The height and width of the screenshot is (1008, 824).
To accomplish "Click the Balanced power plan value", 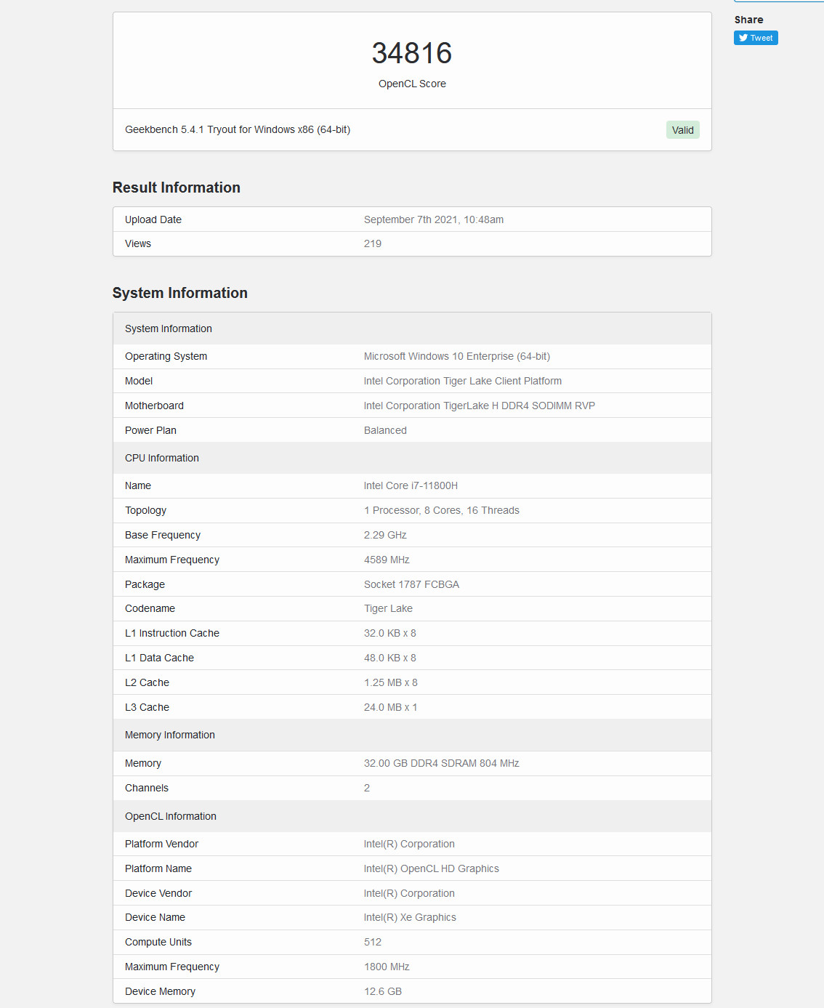I will (385, 430).
